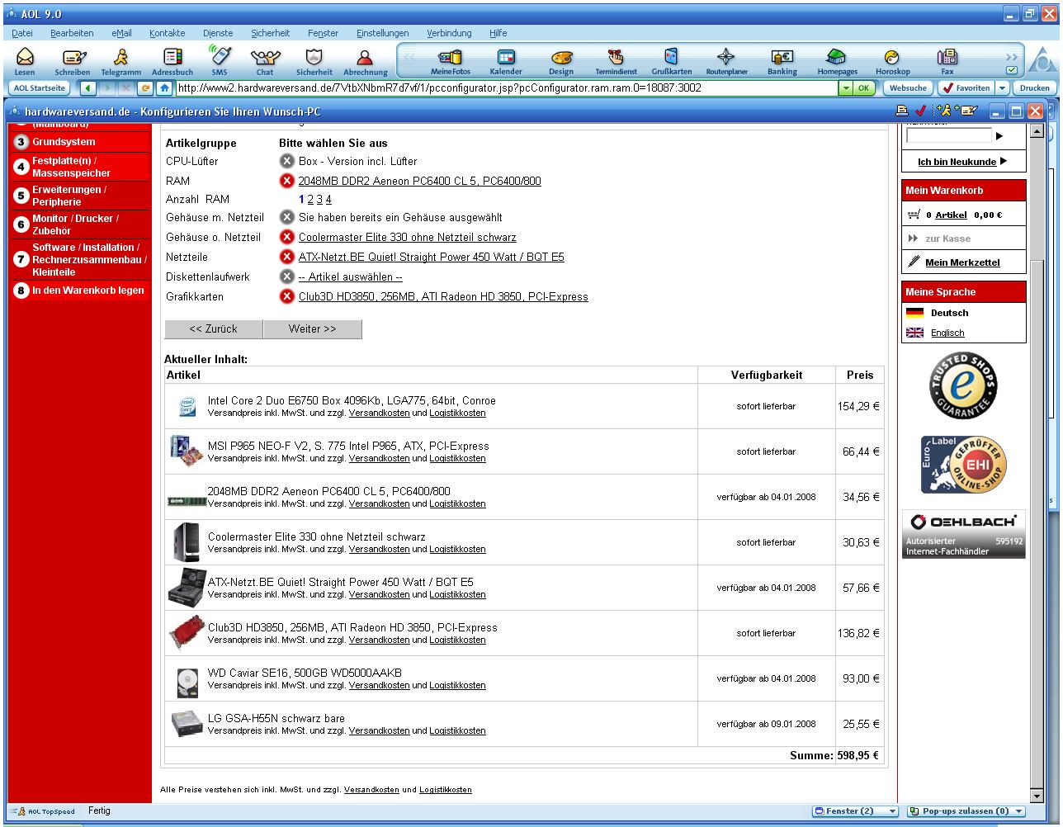This screenshot has width=1063, height=827.
Task: Open Diskettenlaufwerk Artikel auswählen link
Action: pos(350,276)
